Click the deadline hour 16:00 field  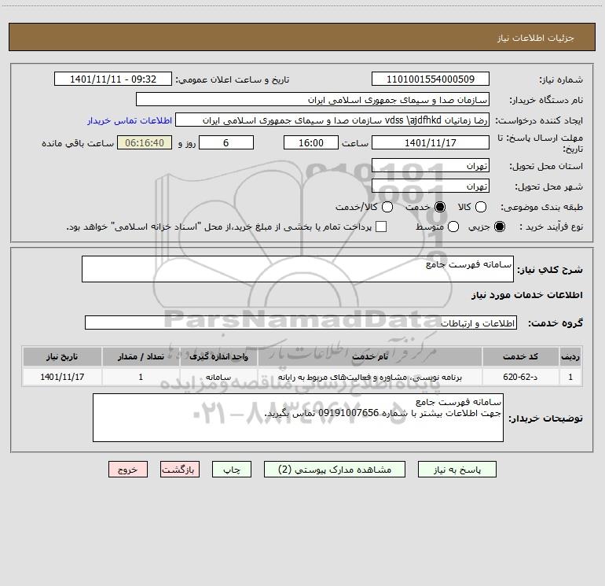pyautogui.click(x=311, y=142)
